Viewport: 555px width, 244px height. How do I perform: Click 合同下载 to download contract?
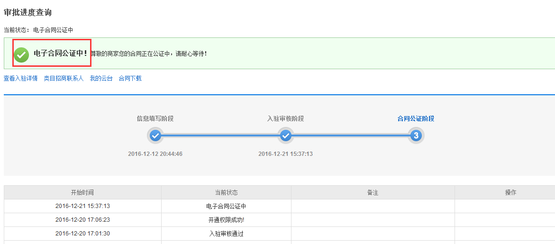tap(130, 79)
